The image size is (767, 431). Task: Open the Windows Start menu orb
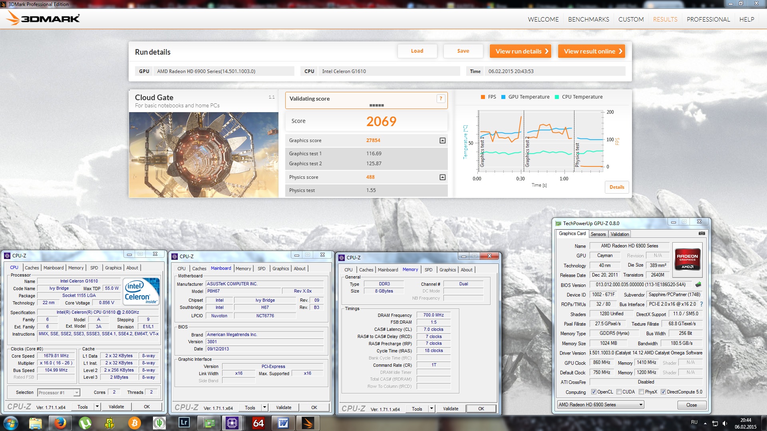[x=11, y=423]
